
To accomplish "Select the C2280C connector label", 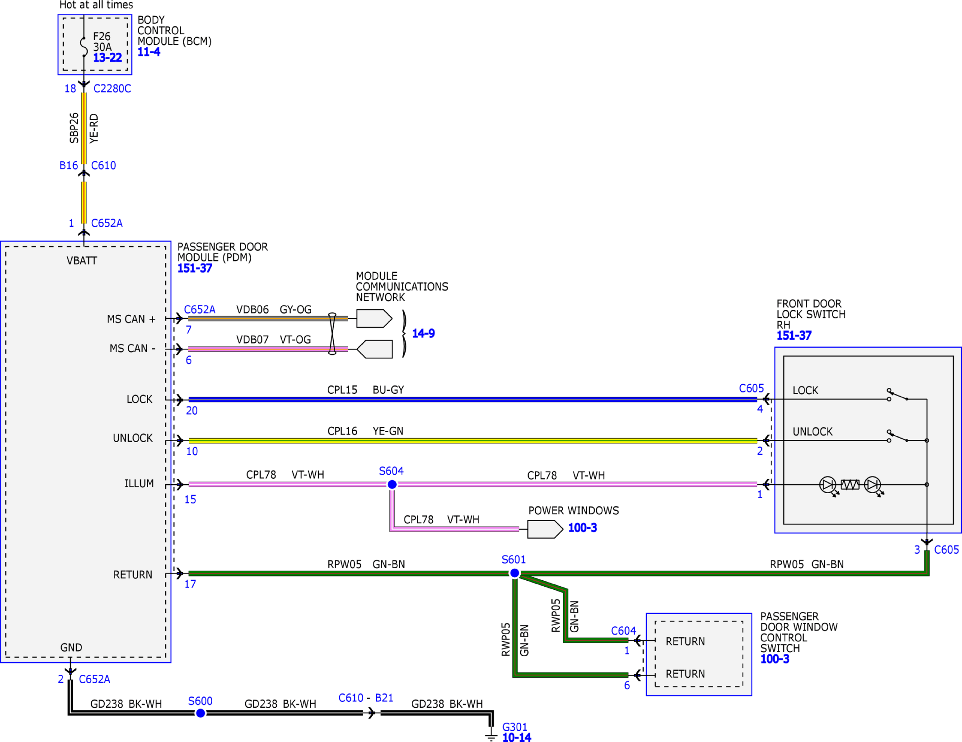I will pyautogui.click(x=112, y=89).
